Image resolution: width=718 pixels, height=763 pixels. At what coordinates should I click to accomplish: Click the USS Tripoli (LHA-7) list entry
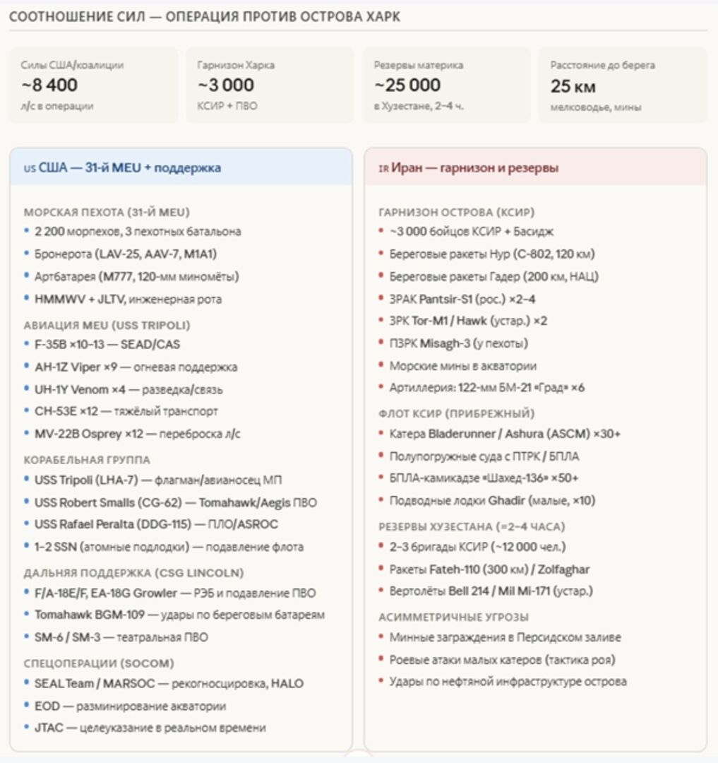[158, 480]
